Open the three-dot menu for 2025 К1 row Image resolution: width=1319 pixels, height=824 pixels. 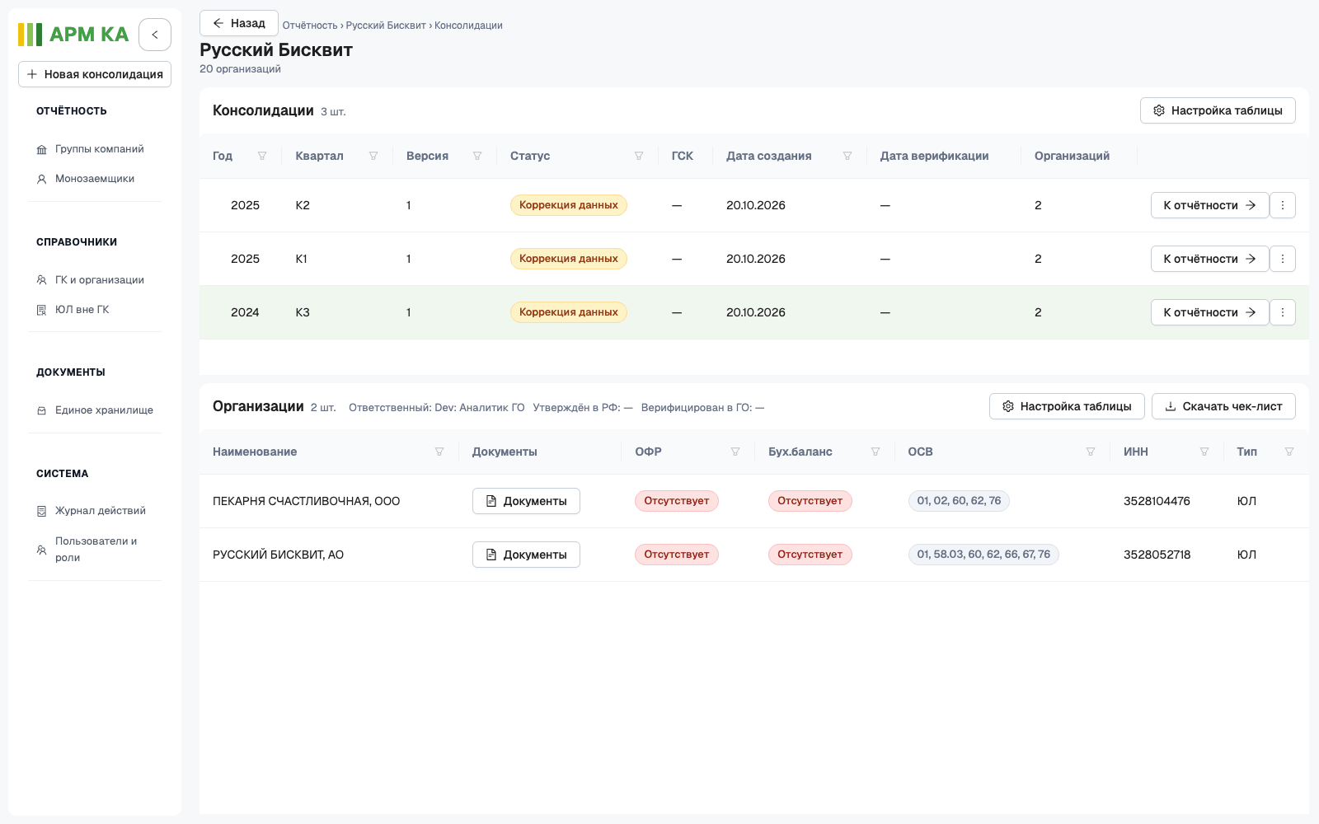point(1283,259)
